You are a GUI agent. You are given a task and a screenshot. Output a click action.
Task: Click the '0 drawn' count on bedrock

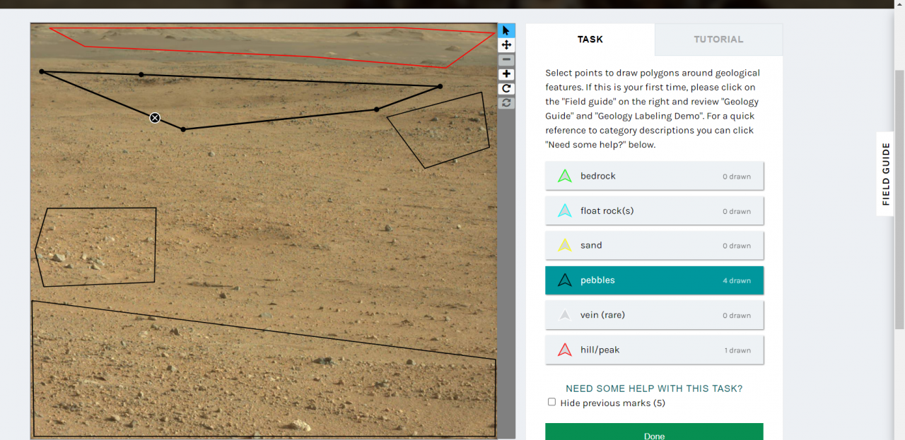point(737,177)
